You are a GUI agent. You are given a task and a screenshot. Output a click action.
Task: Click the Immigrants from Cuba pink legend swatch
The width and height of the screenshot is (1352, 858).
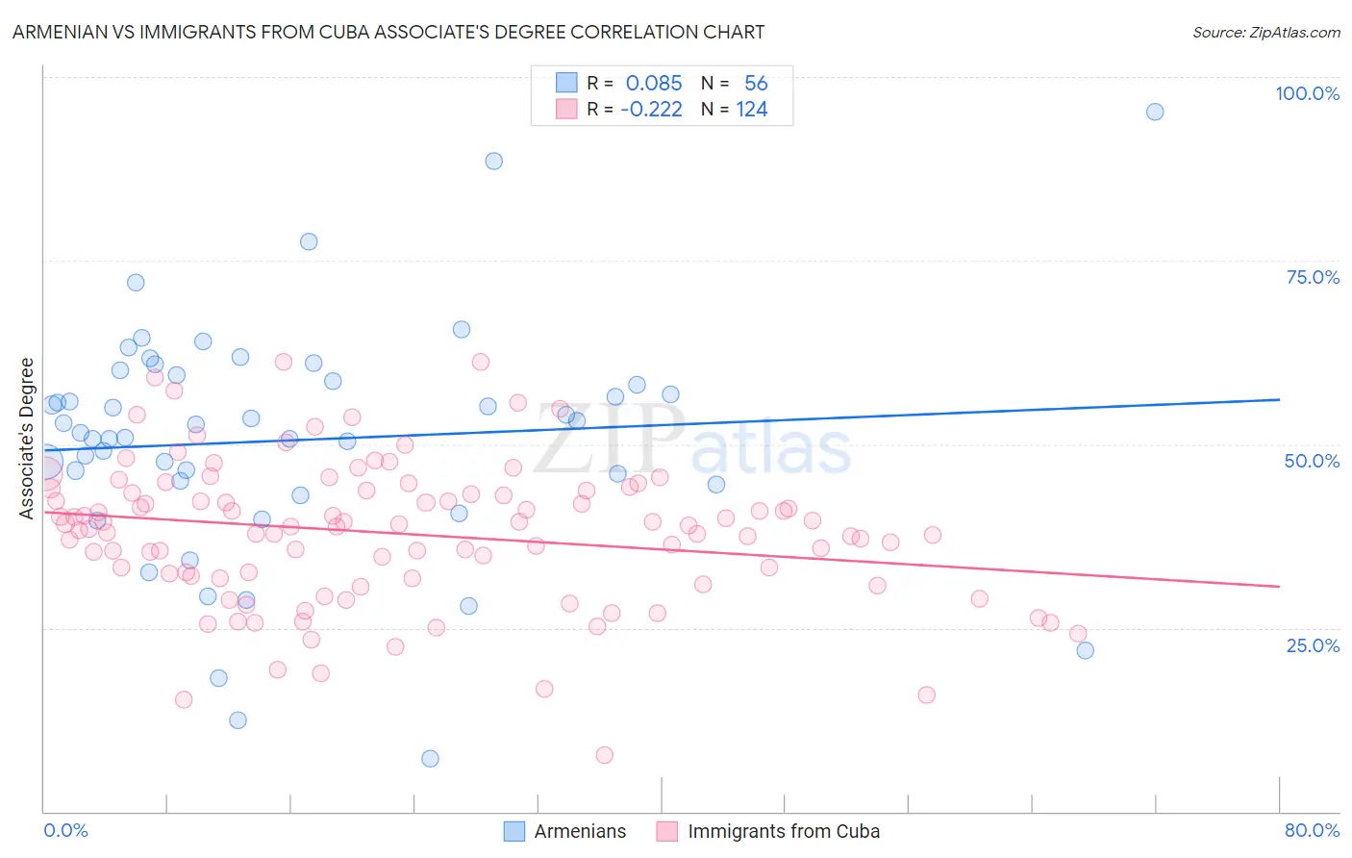click(x=667, y=831)
